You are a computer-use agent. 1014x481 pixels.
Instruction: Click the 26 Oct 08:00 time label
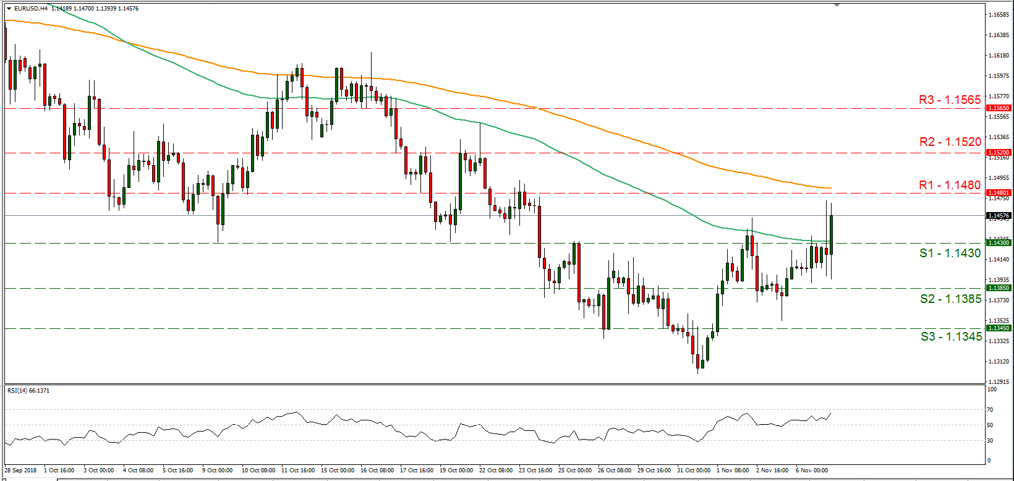coord(615,470)
